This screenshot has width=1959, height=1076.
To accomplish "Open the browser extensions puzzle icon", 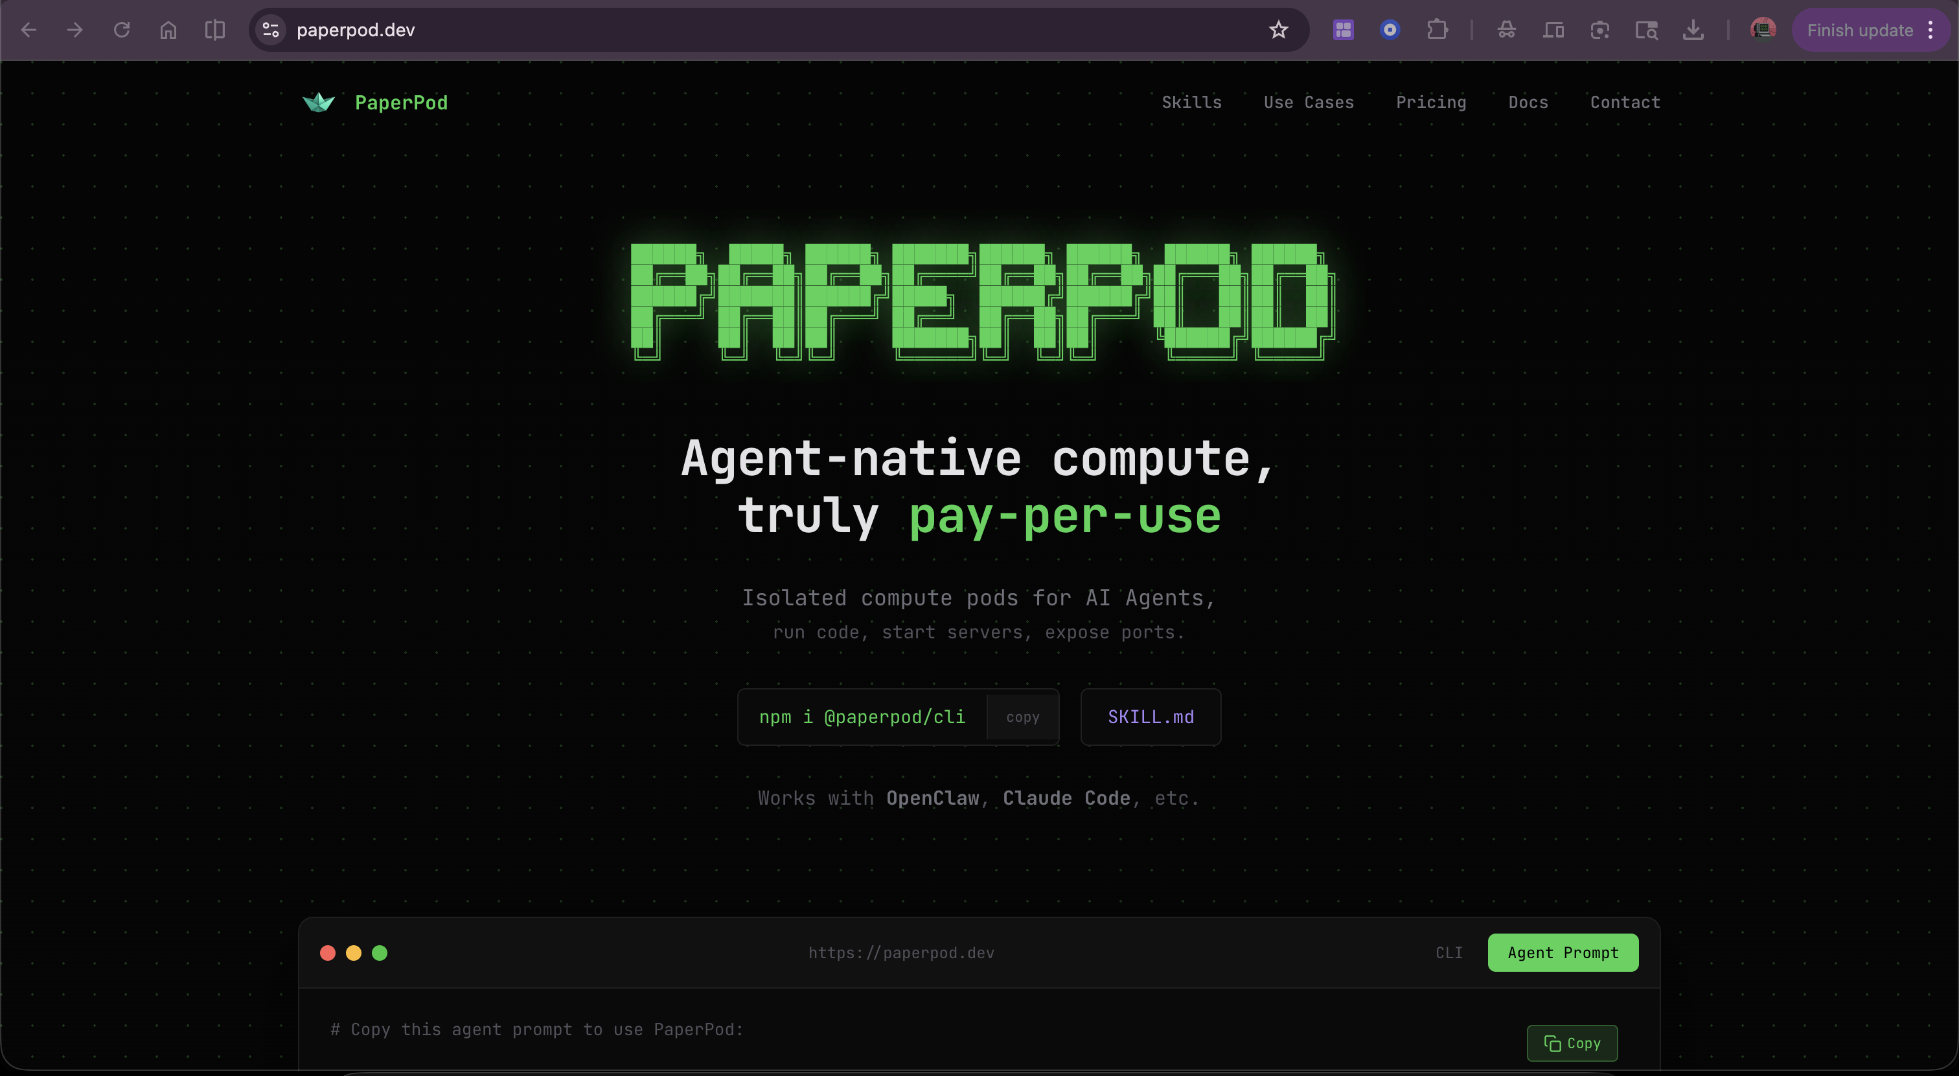I will pyautogui.click(x=1438, y=30).
